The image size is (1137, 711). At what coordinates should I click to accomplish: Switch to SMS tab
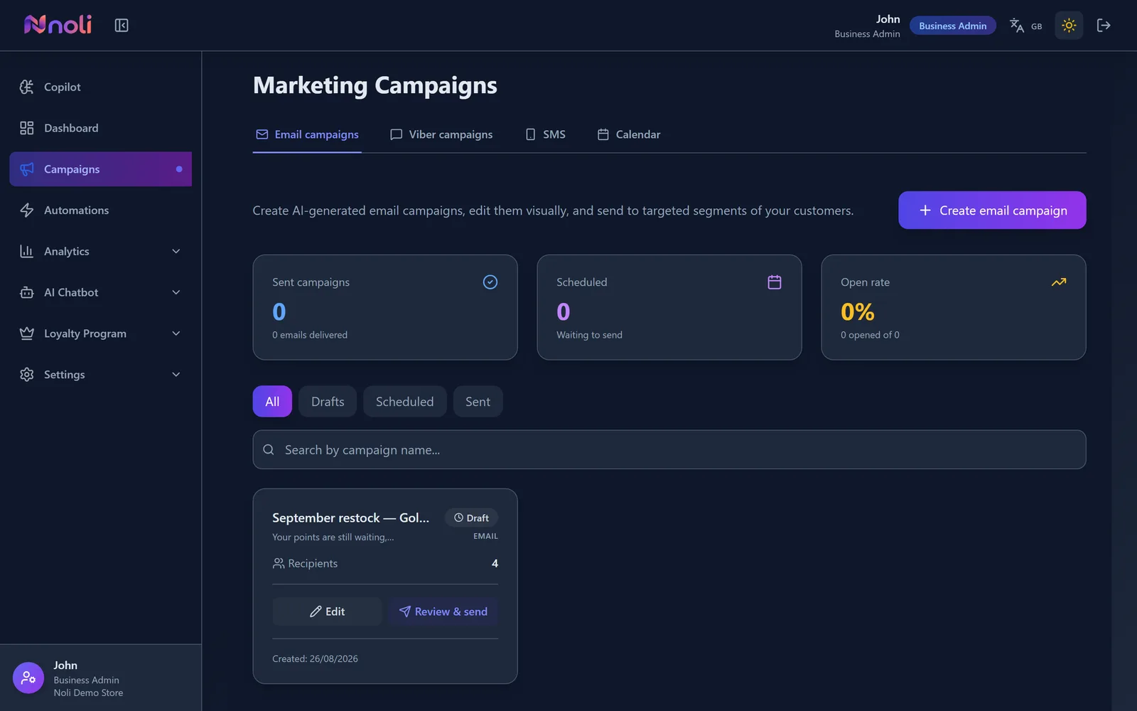[546, 134]
